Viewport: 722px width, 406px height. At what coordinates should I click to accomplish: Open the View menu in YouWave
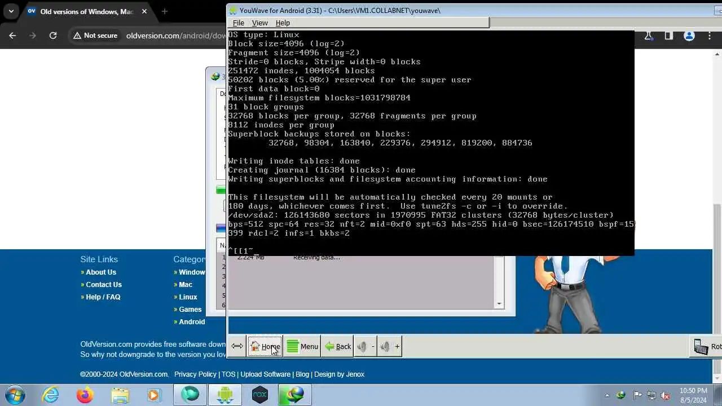pos(259,23)
